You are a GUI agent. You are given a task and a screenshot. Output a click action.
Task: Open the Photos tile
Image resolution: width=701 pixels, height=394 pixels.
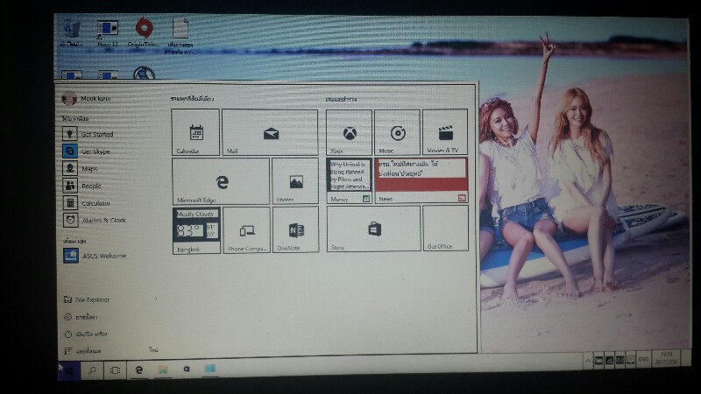point(295,181)
